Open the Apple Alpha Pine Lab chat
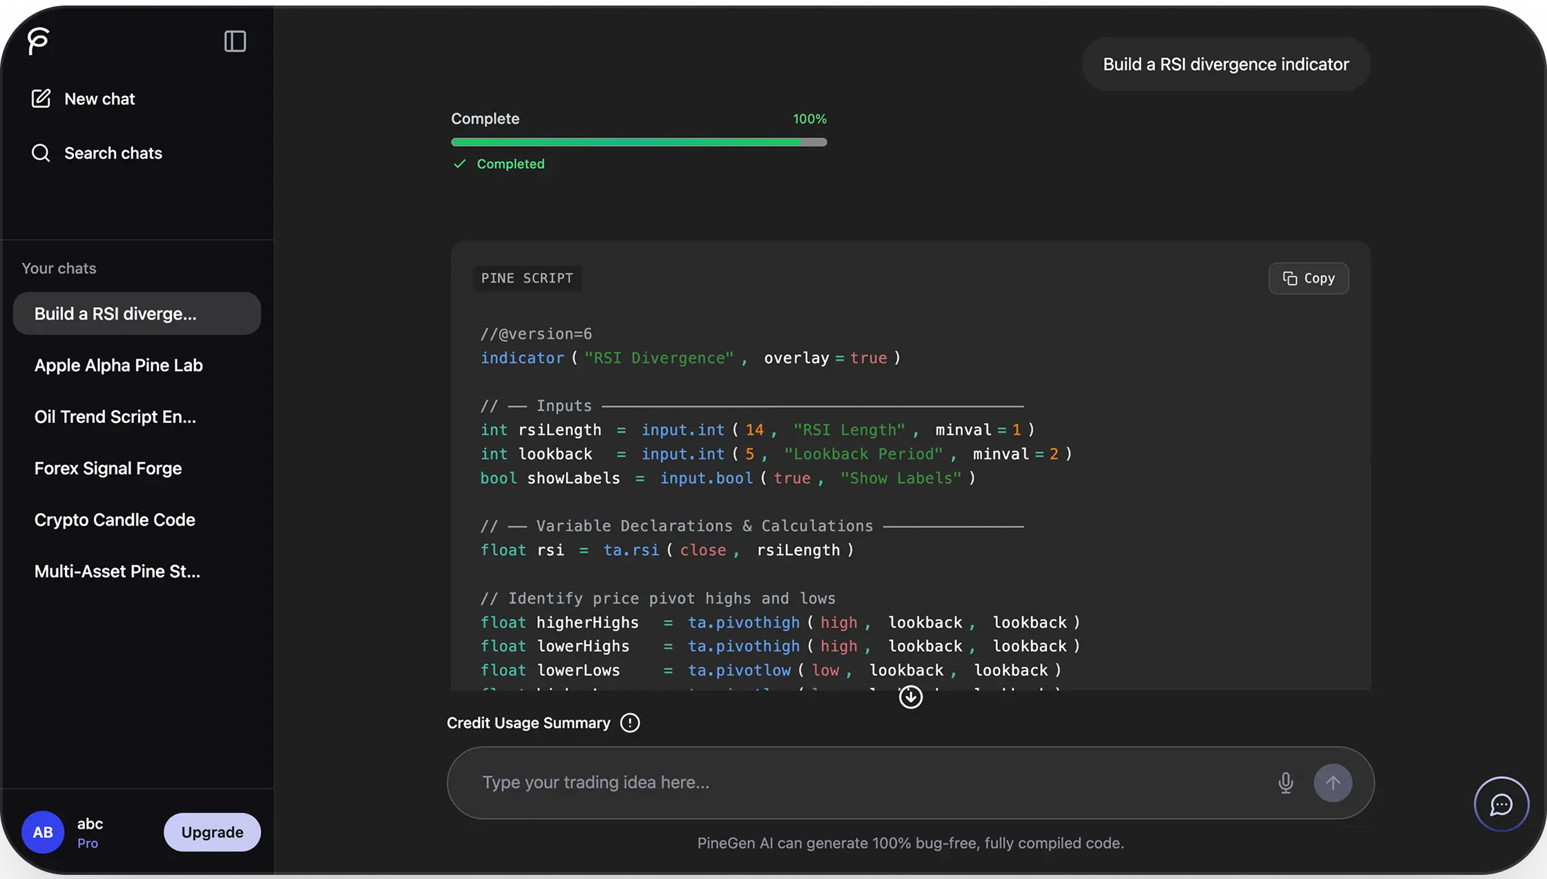The image size is (1547, 879). point(119,366)
